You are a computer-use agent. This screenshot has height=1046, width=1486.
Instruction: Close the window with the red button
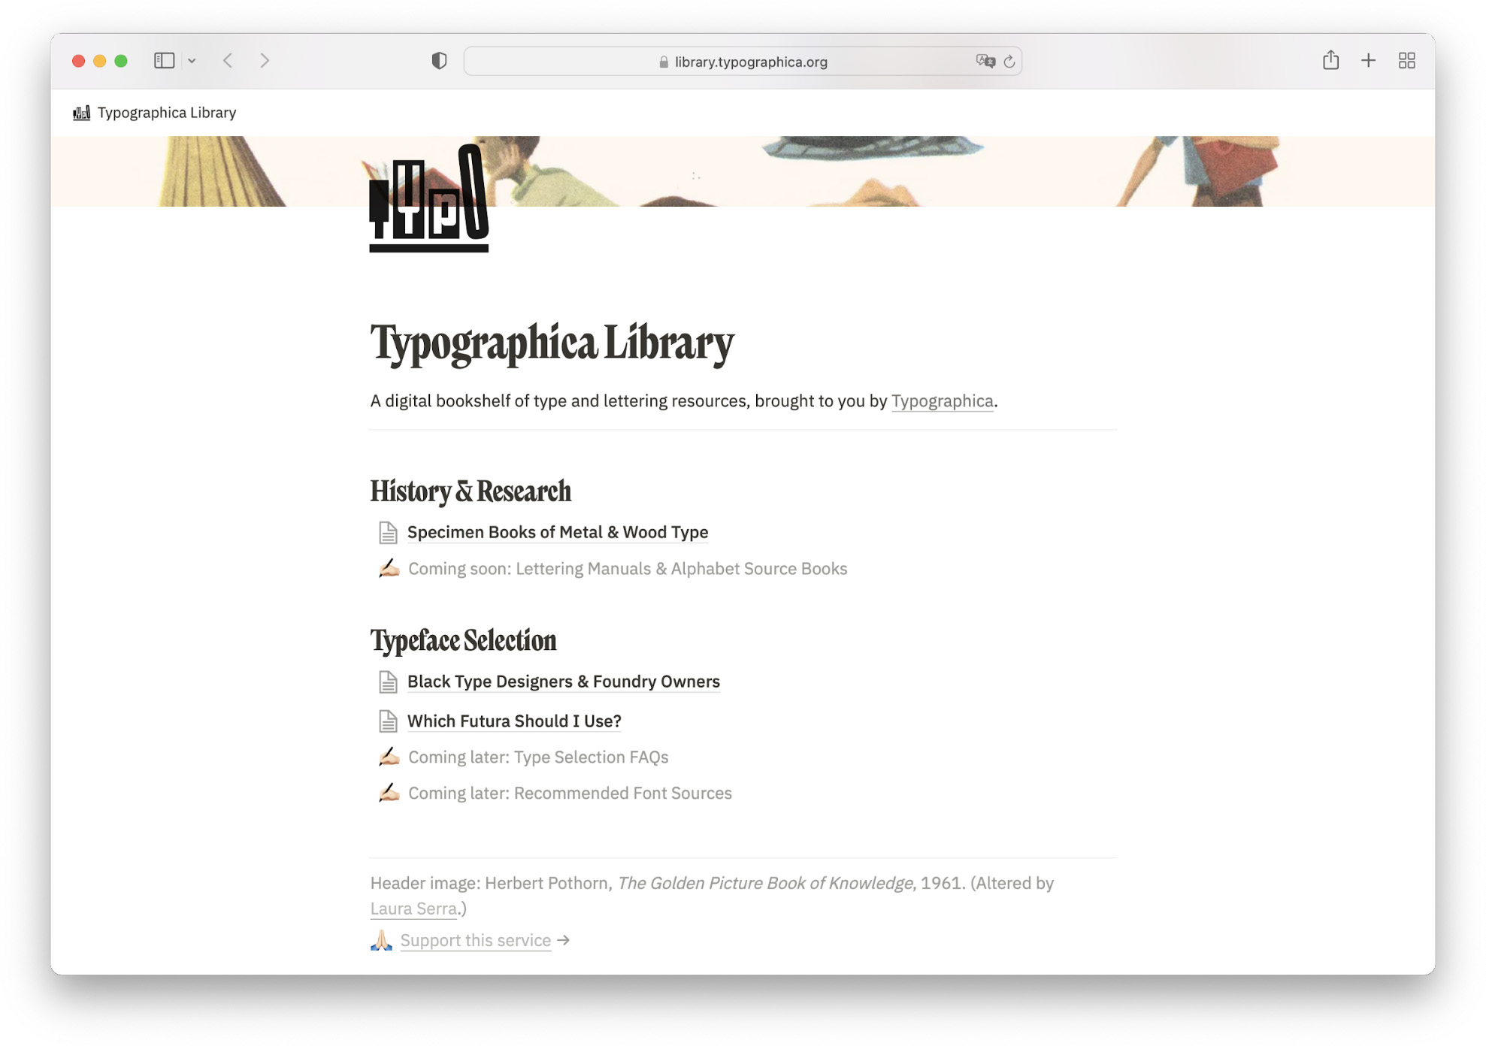(78, 61)
